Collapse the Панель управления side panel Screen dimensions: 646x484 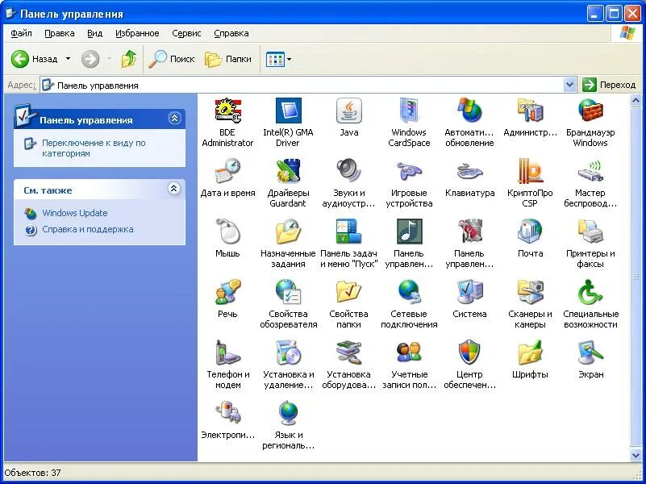click(174, 119)
